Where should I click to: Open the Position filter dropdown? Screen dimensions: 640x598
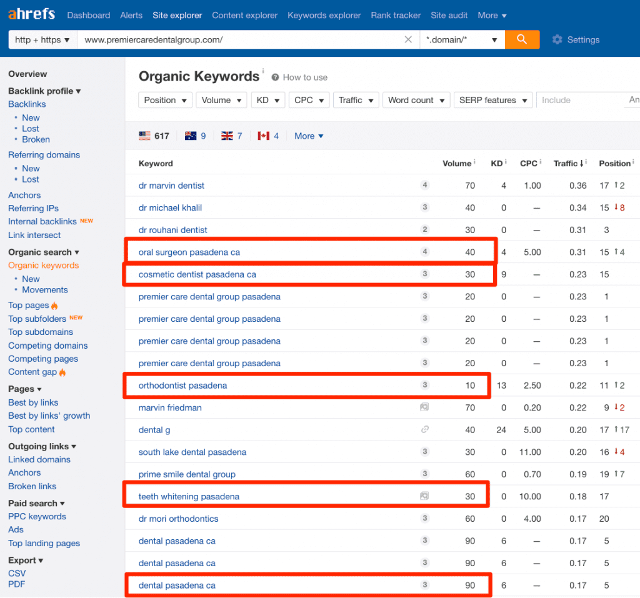pyautogui.click(x=165, y=100)
